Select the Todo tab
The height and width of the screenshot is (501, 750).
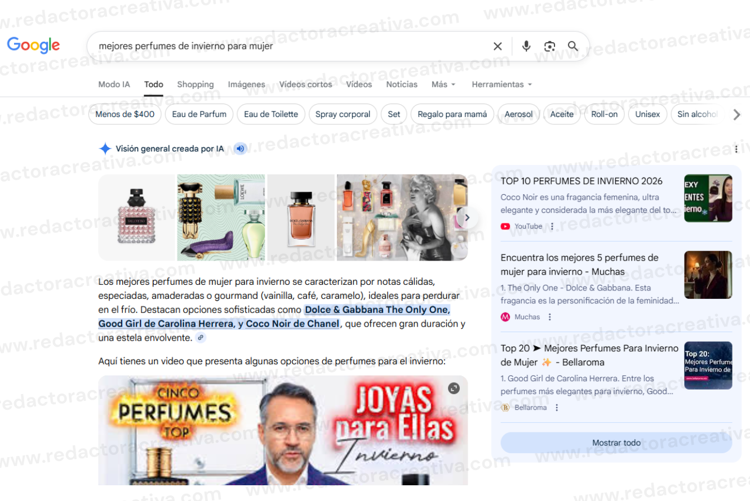153,84
